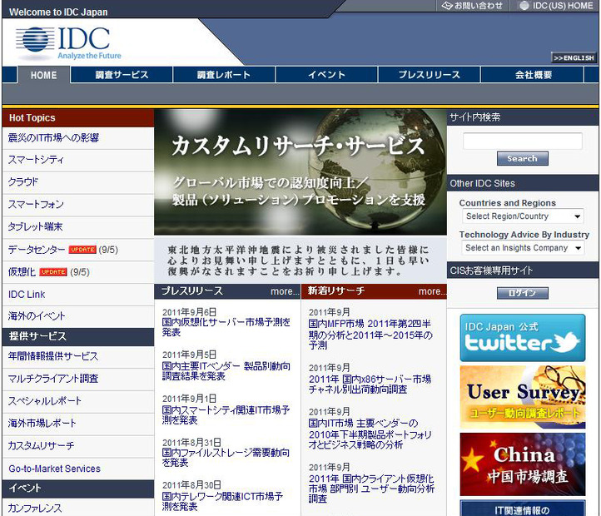The height and width of the screenshot is (516, 601).
Task: Open Go-to-Market Services link
Action: click(x=54, y=469)
